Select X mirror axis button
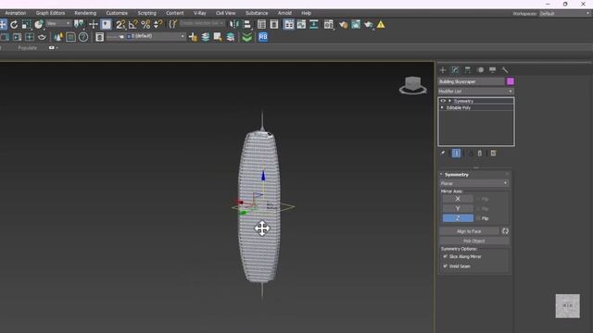This screenshot has height=333, width=593. tap(458, 199)
